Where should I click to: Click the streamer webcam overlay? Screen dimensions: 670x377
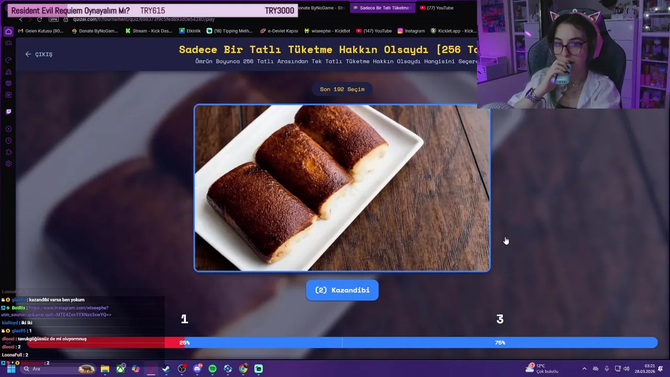(573, 54)
